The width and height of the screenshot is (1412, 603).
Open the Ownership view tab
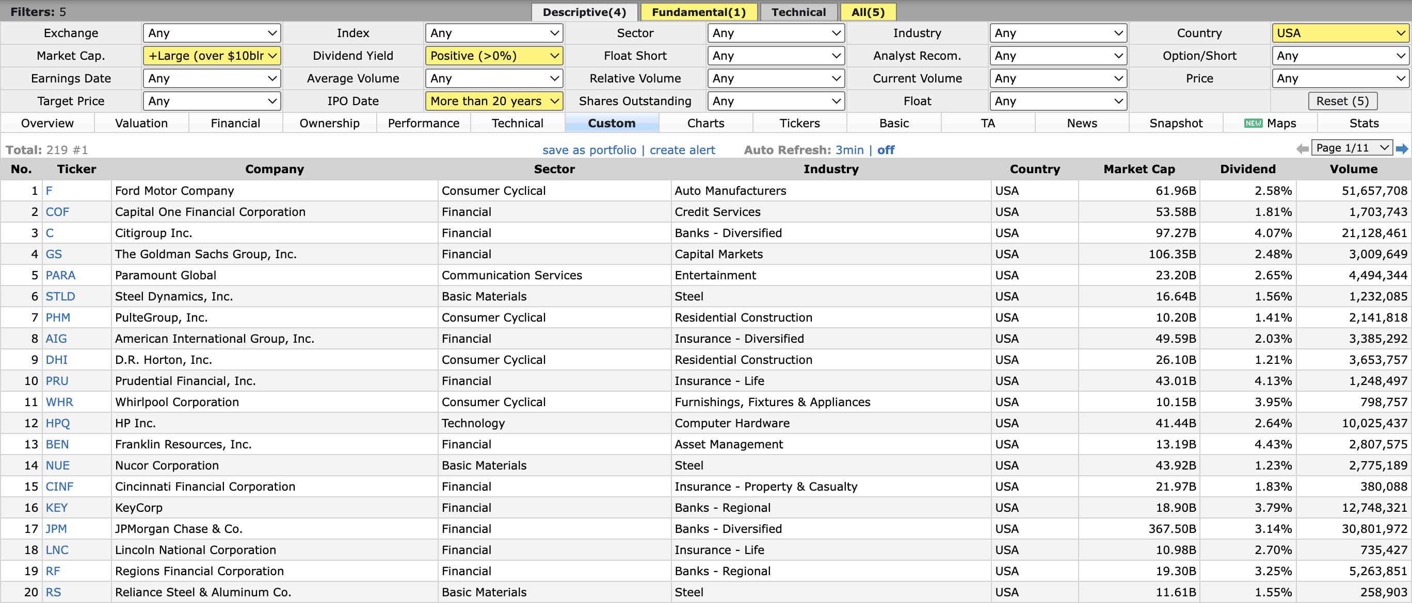(329, 123)
